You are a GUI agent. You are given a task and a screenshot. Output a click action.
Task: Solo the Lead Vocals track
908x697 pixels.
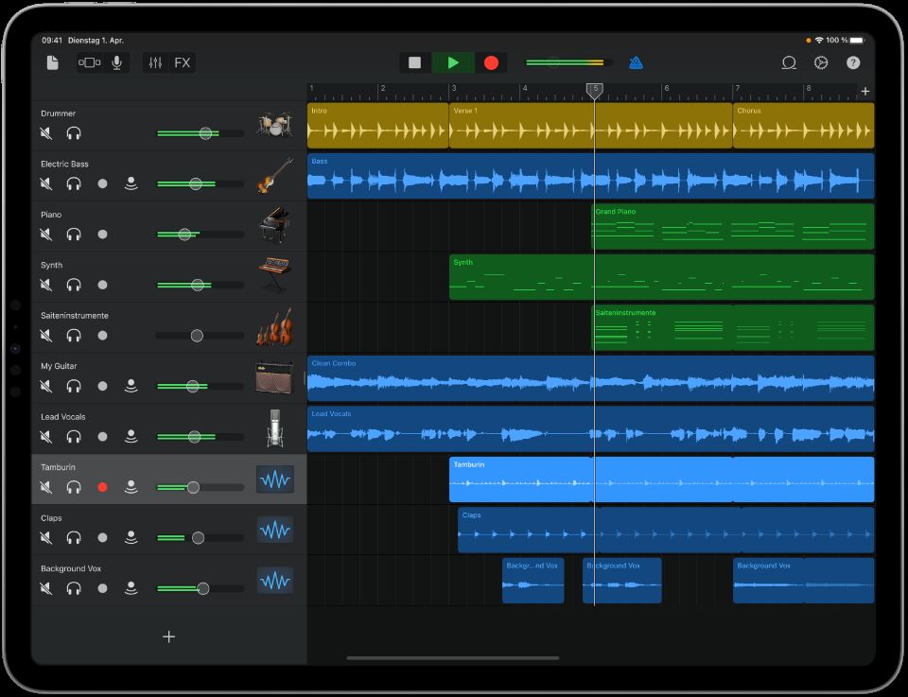[x=74, y=437]
